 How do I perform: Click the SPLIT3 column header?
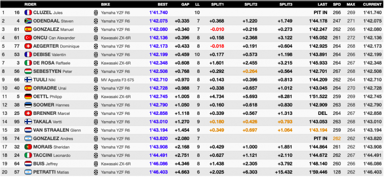286,4
